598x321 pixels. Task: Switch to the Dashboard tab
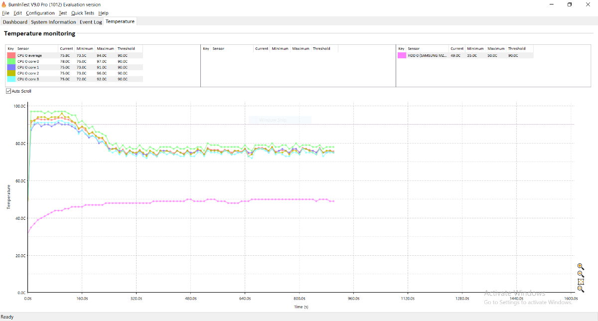point(15,22)
